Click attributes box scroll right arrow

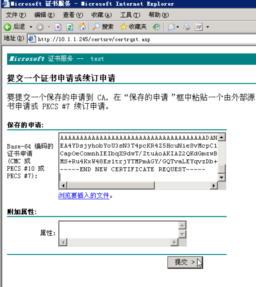tap(174, 242)
